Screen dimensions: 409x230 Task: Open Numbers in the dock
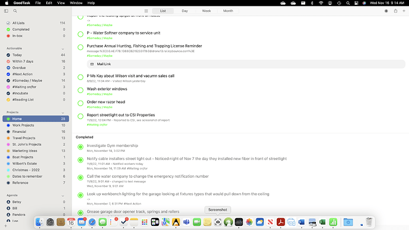point(333,222)
